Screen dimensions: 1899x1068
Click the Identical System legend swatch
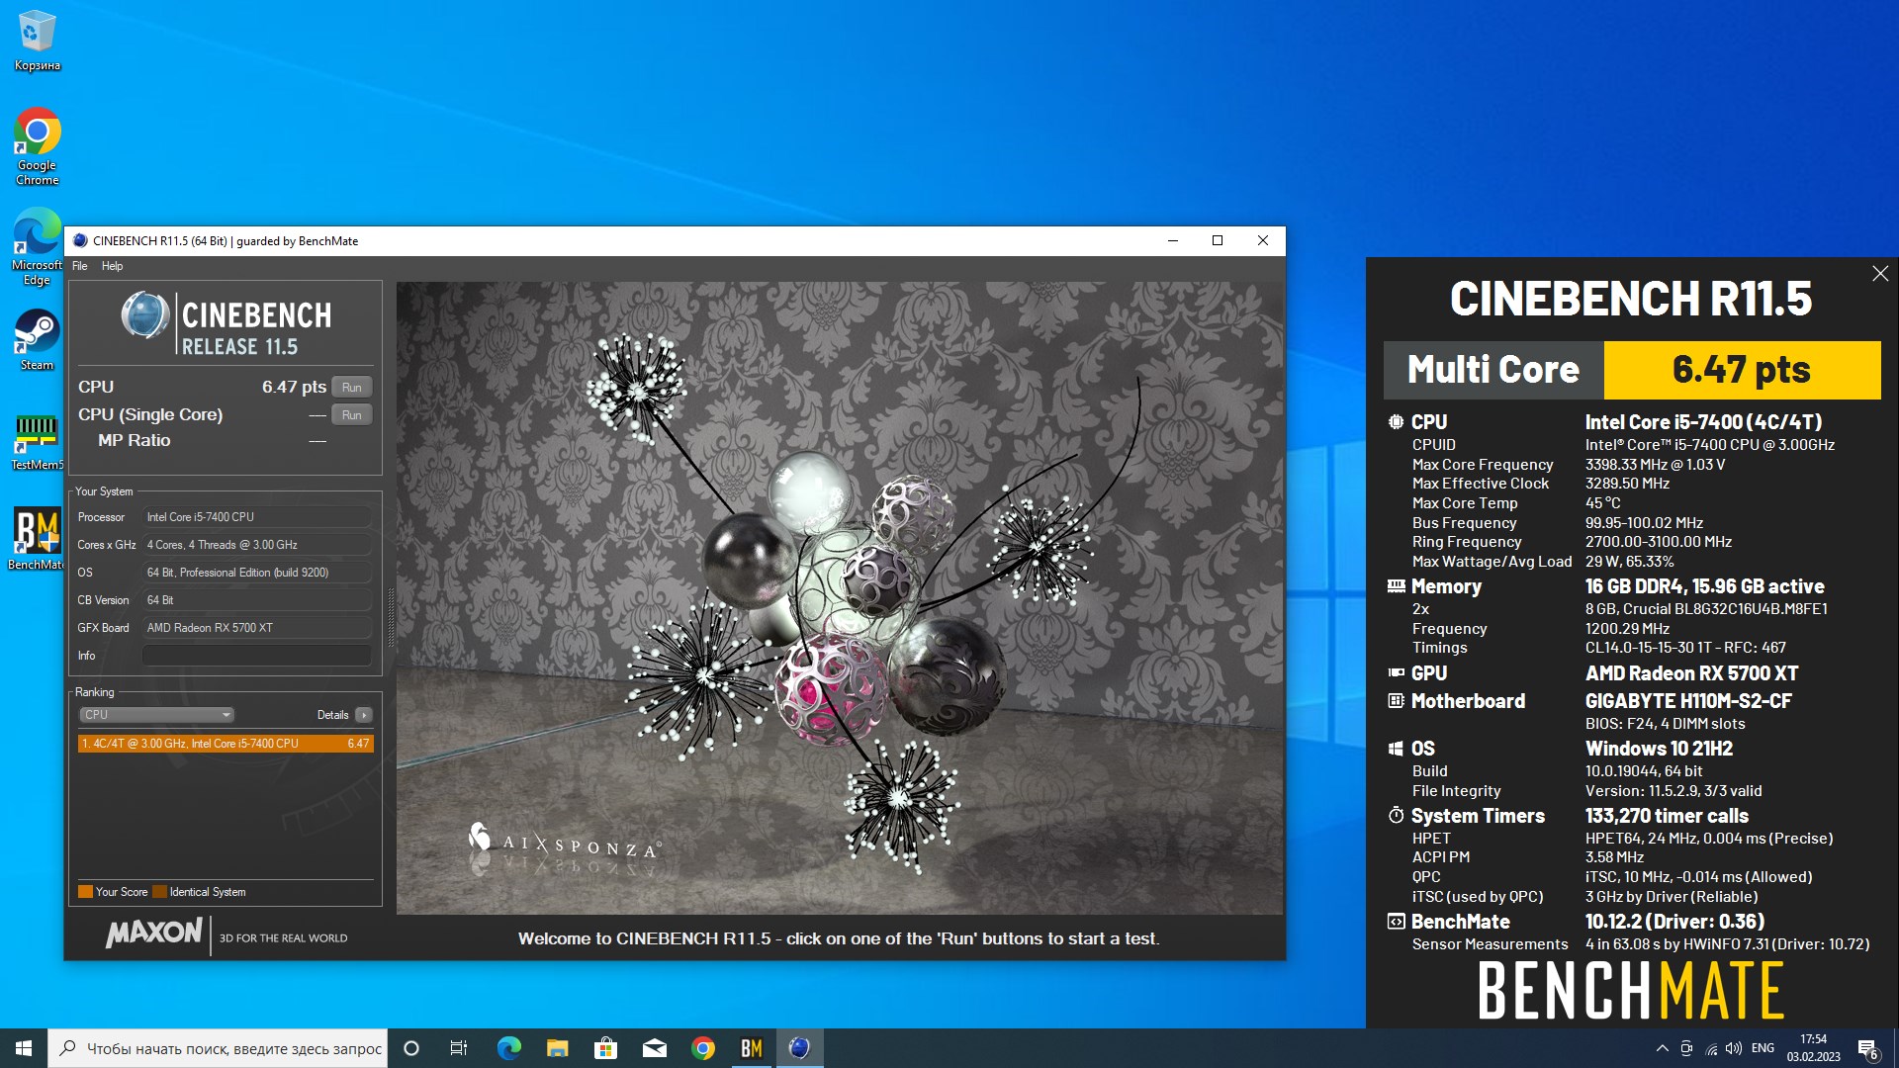pos(159,891)
